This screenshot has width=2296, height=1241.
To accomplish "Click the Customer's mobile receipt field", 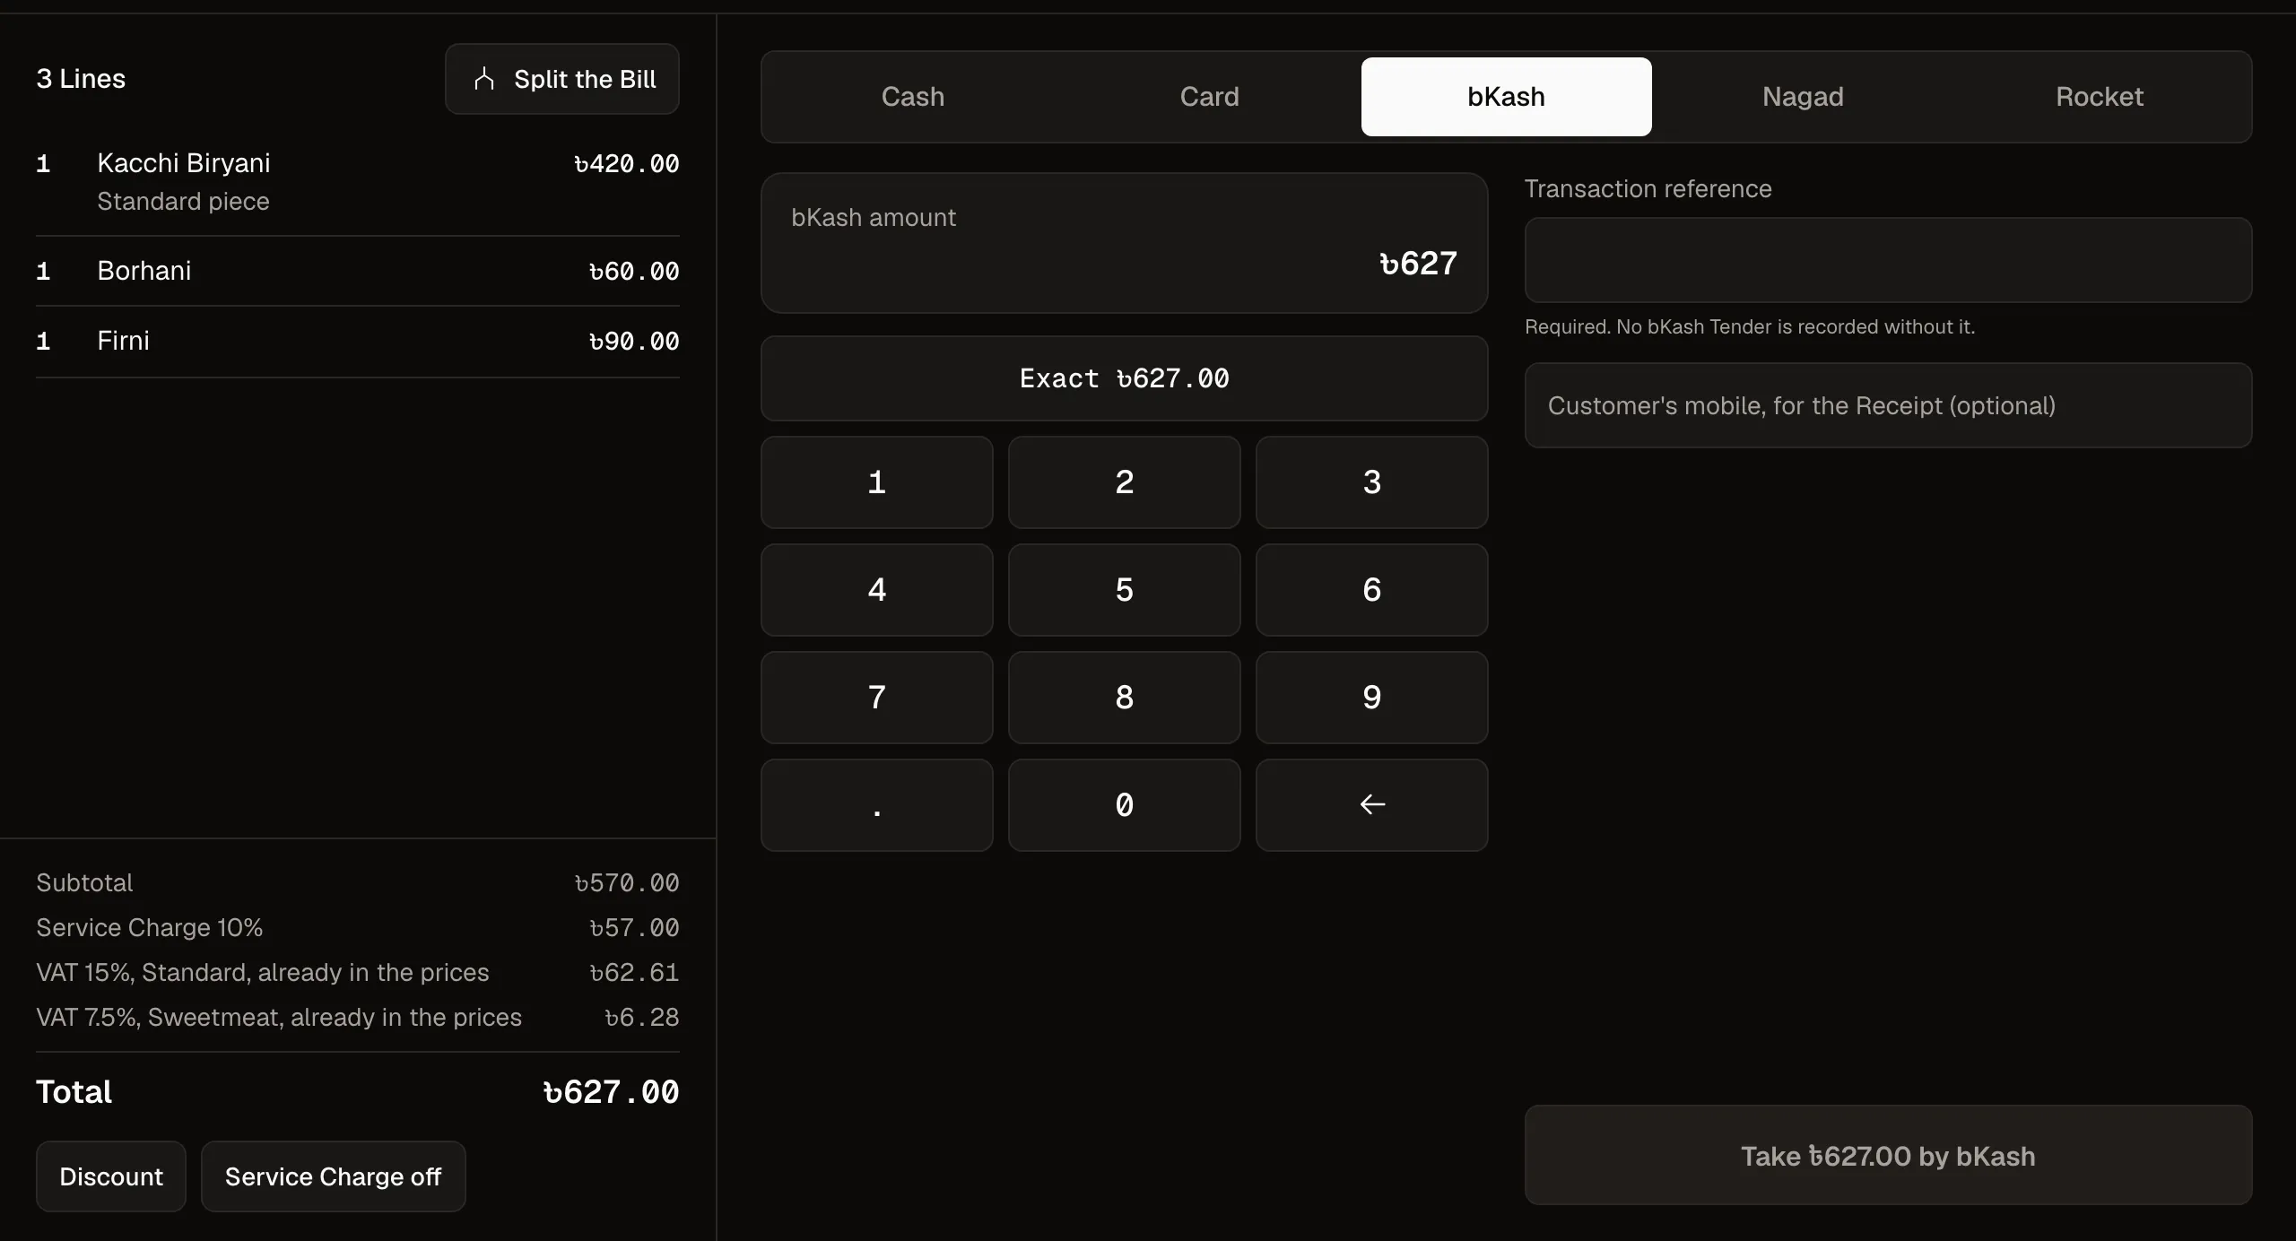I will click(1888, 405).
